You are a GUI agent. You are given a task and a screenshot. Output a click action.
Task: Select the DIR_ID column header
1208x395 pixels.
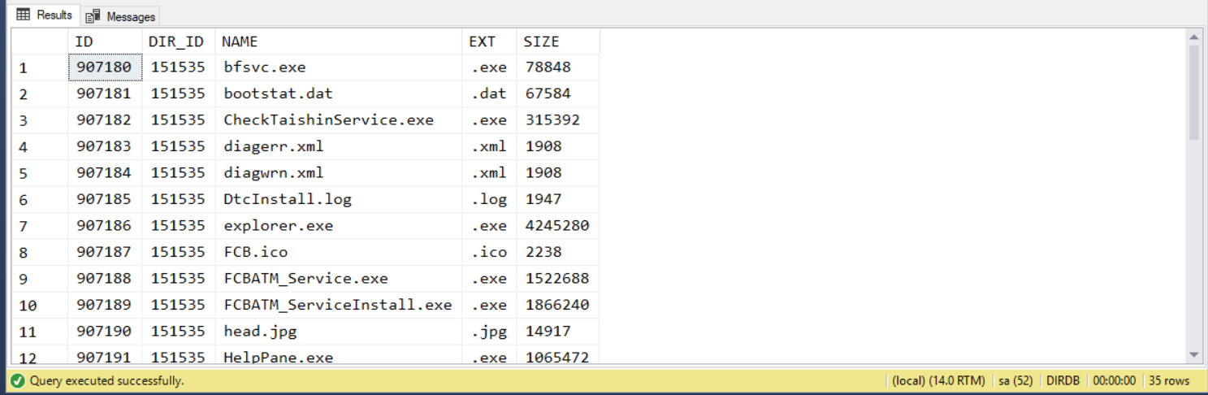point(178,41)
